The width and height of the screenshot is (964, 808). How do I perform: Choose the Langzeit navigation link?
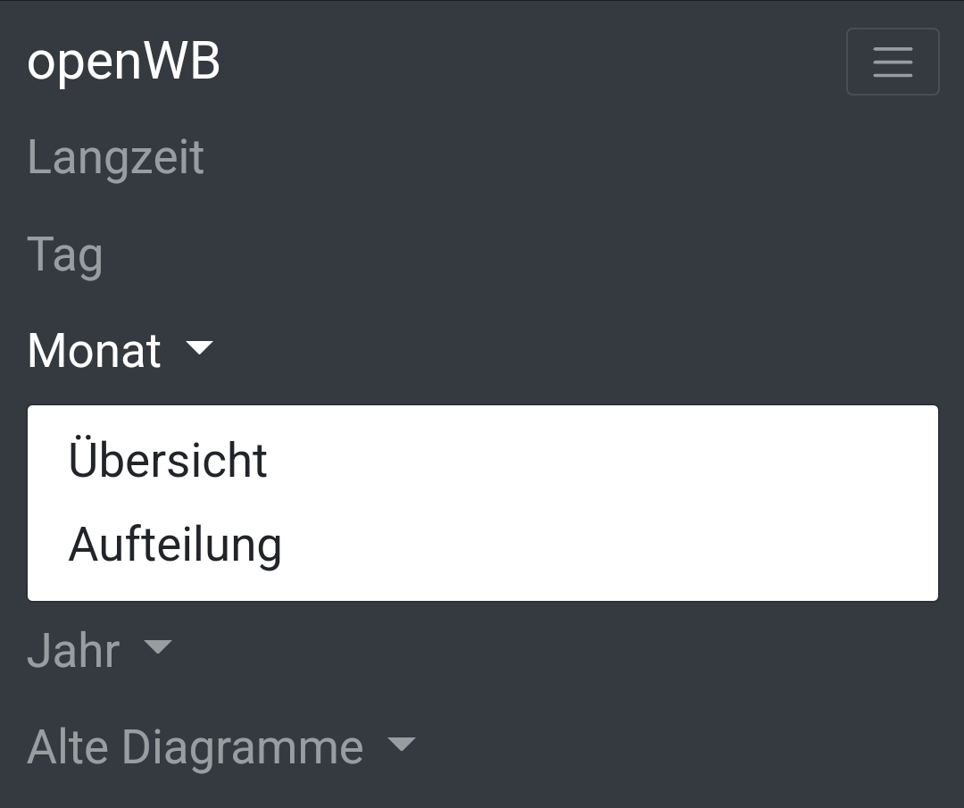[116, 158]
